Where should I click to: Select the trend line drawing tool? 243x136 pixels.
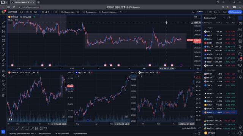(x=3, y=23)
